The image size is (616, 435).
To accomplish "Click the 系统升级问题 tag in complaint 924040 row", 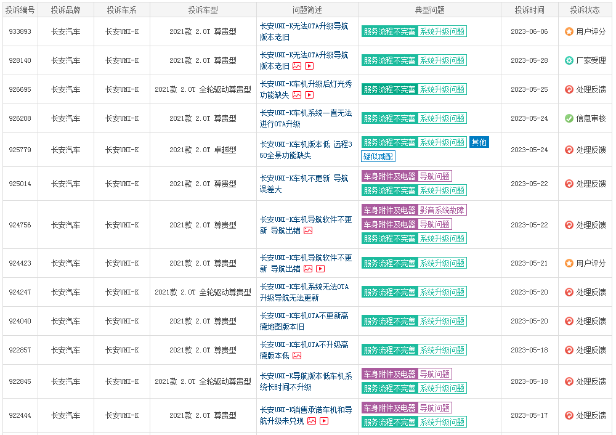I will (442, 321).
